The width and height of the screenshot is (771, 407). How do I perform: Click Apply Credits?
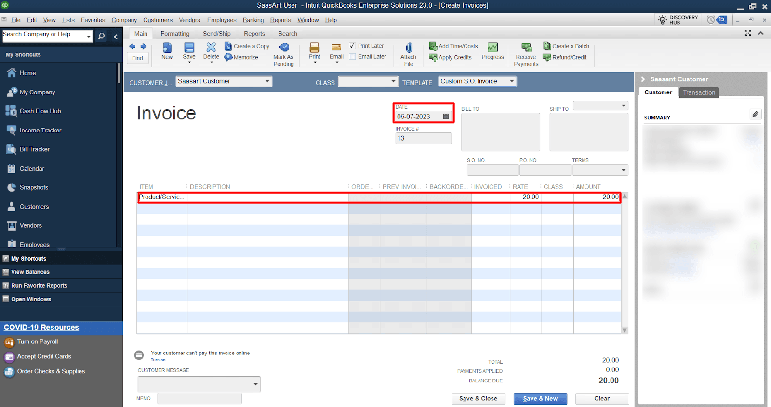pyautogui.click(x=451, y=57)
